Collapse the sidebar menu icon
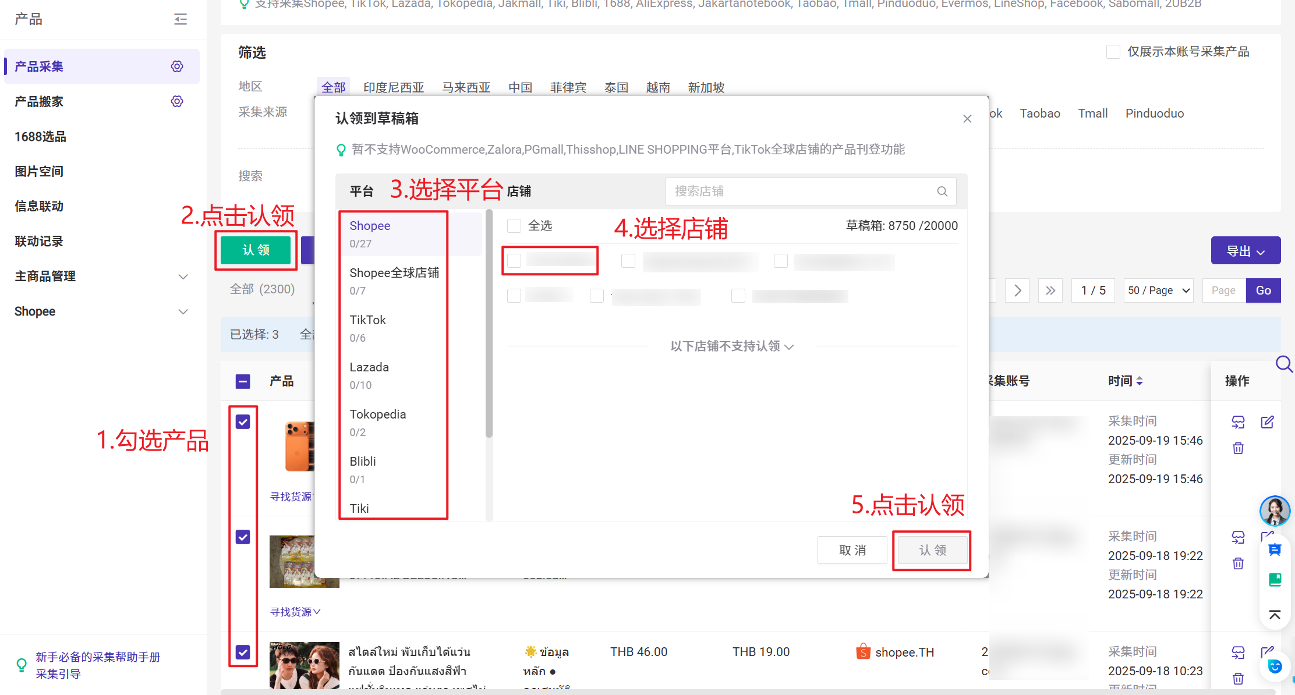1295x695 pixels. (x=181, y=19)
